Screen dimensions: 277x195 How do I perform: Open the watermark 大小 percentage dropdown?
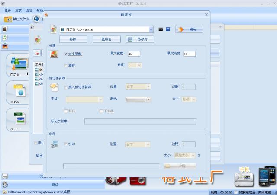[185, 155]
